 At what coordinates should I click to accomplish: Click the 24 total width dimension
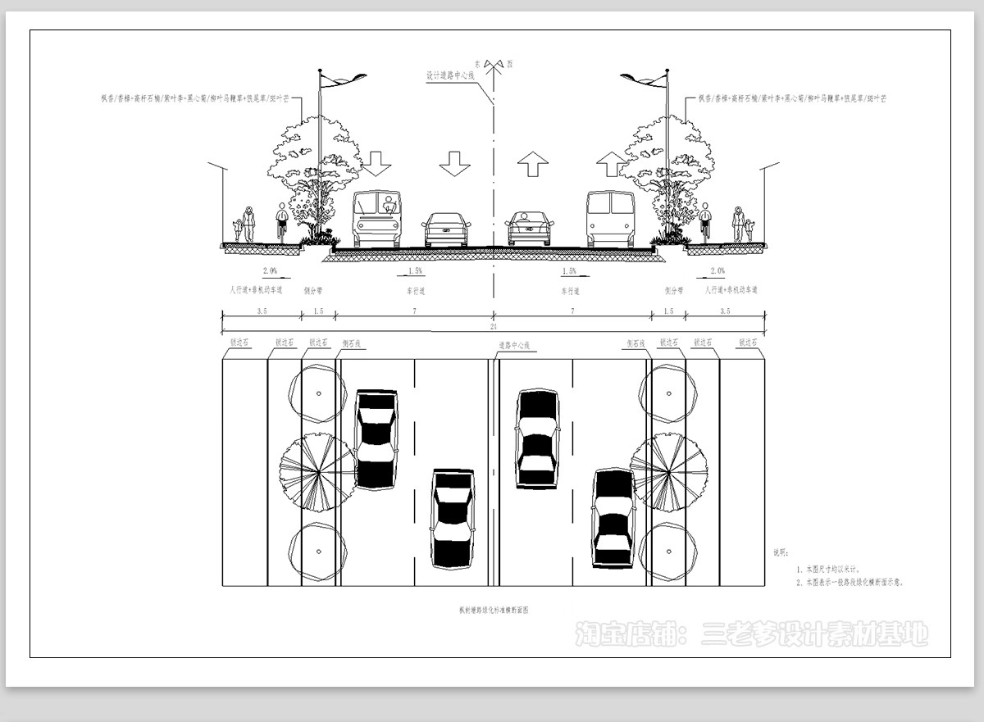[x=493, y=327]
